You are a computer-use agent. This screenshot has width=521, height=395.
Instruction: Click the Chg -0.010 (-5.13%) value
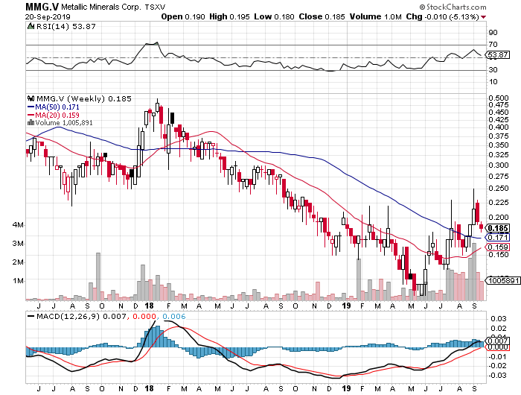pyautogui.click(x=443, y=16)
